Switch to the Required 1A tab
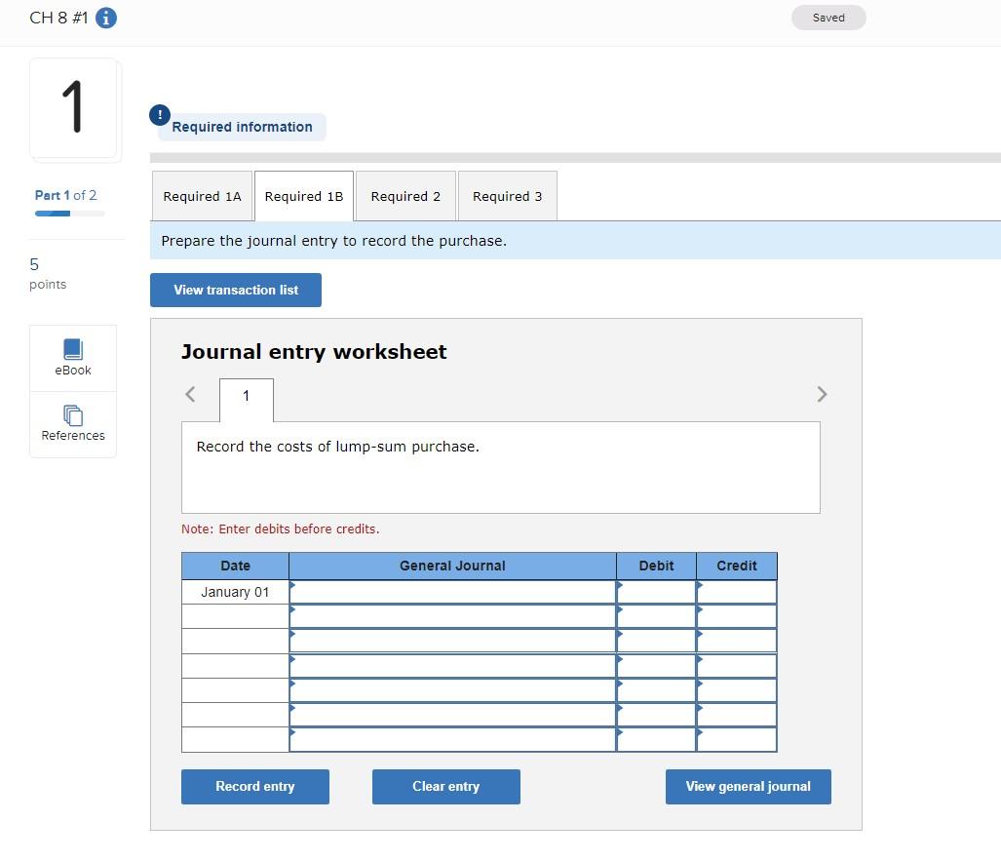The height and width of the screenshot is (861, 1001). pos(203,196)
